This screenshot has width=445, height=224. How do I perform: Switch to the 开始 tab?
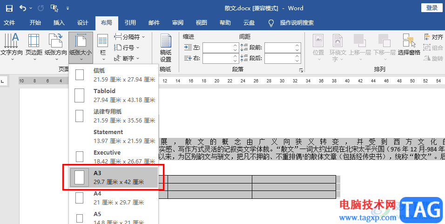click(35, 23)
